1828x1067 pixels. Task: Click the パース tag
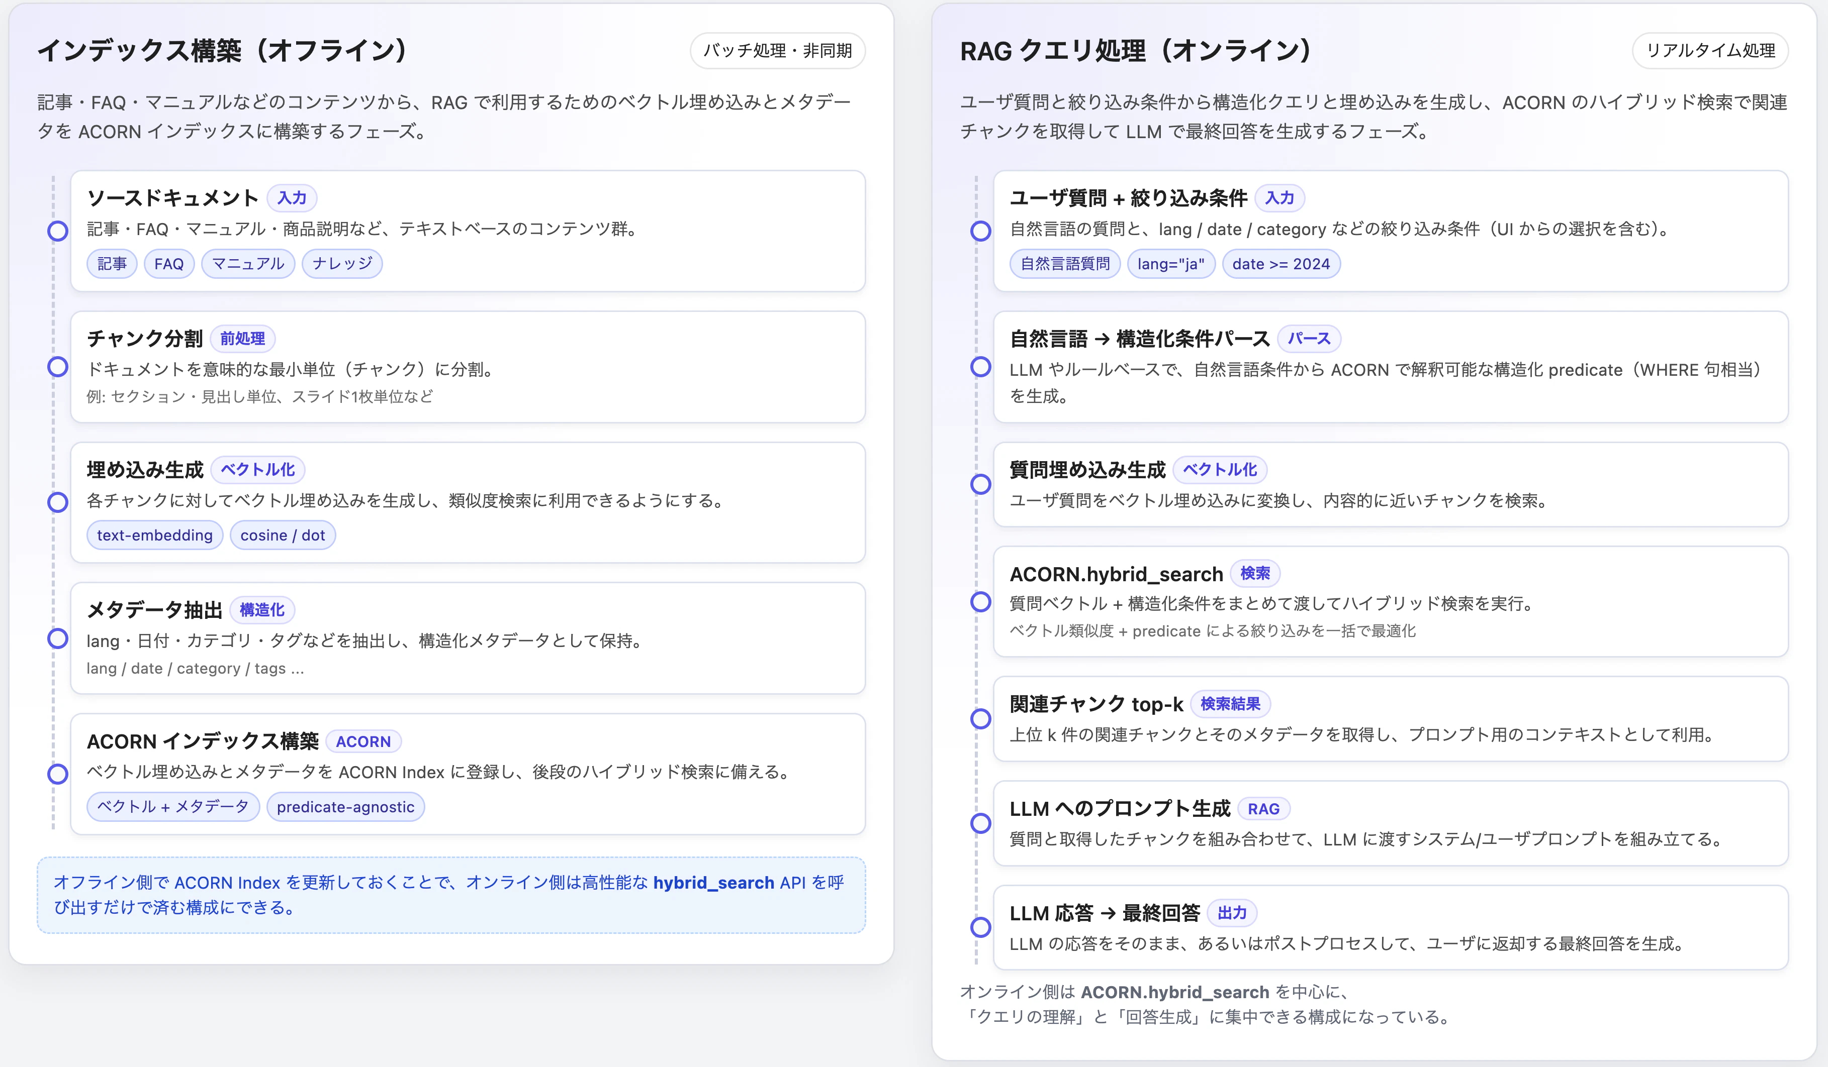[x=1309, y=339]
